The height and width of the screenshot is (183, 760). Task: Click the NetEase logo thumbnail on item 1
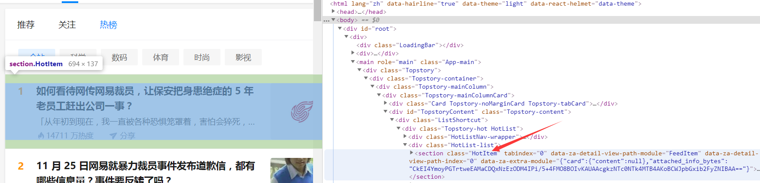pos(302,112)
